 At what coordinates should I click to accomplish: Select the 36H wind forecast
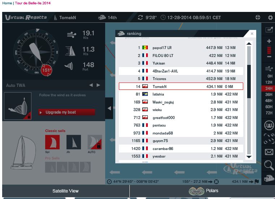(269, 94)
